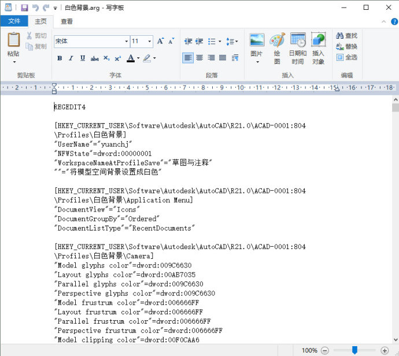399x356 pixels.
Task: Open the bullet list style dropdown
Action: coord(220,41)
